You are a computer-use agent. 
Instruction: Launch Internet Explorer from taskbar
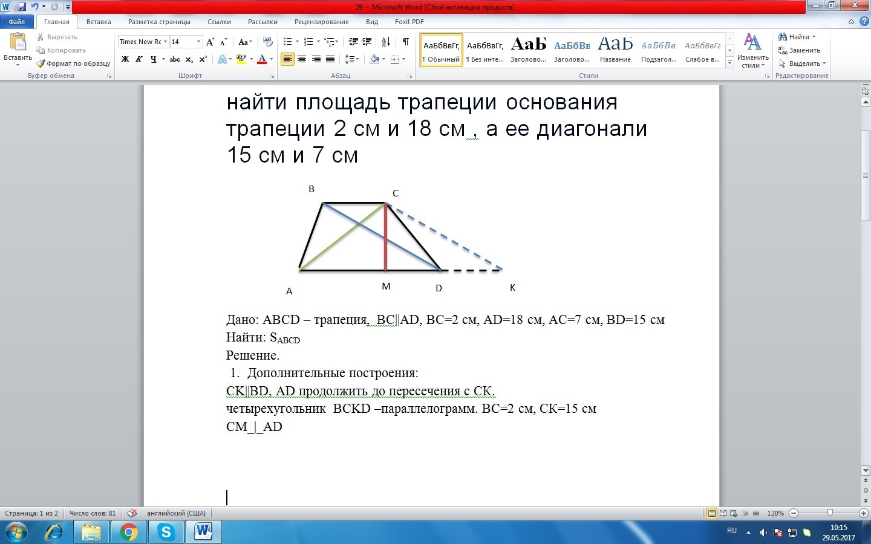pyautogui.click(x=54, y=532)
